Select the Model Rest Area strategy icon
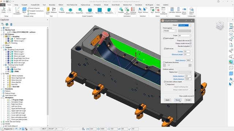Image resolution: width=234 pixels, height=131 pixels. point(80,11)
